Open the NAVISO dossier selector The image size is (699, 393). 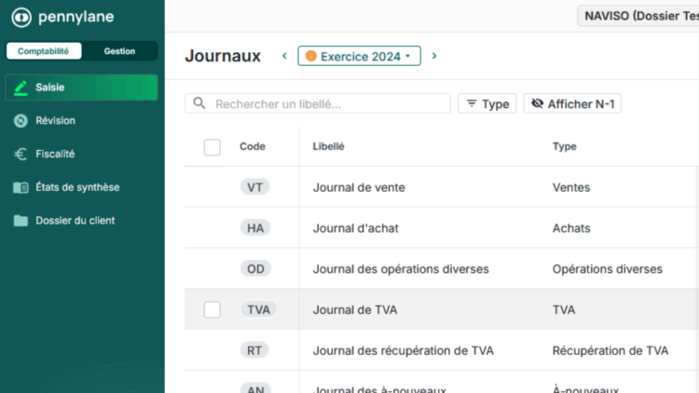(x=639, y=16)
